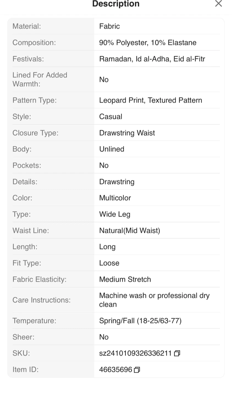Copy the Item ID icon

click(x=137, y=370)
